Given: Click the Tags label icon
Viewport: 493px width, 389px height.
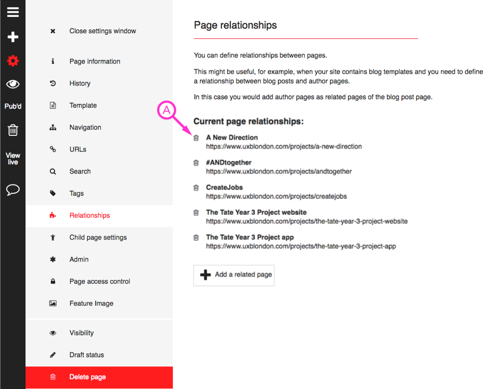Looking at the screenshot, I should coord(53,193).
